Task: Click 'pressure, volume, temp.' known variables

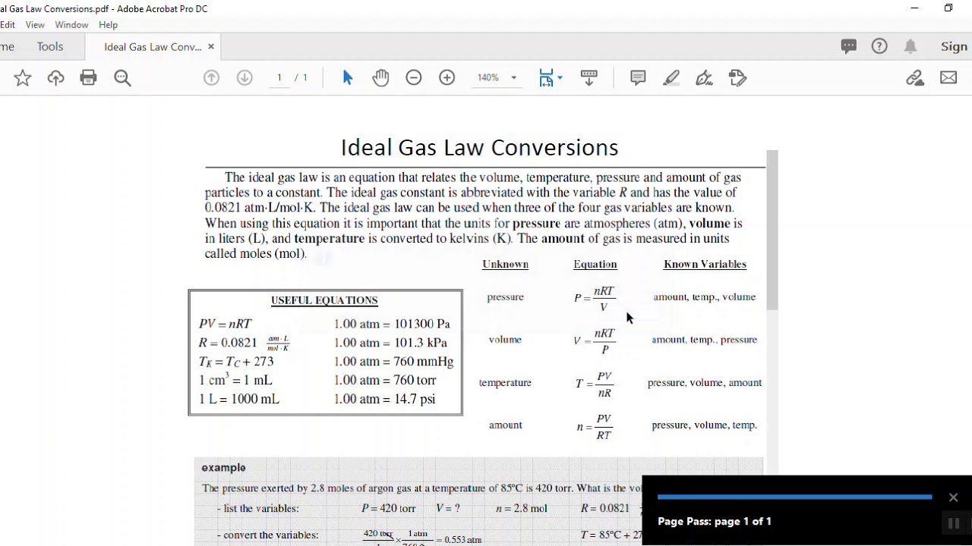Action: coord(705,425)
